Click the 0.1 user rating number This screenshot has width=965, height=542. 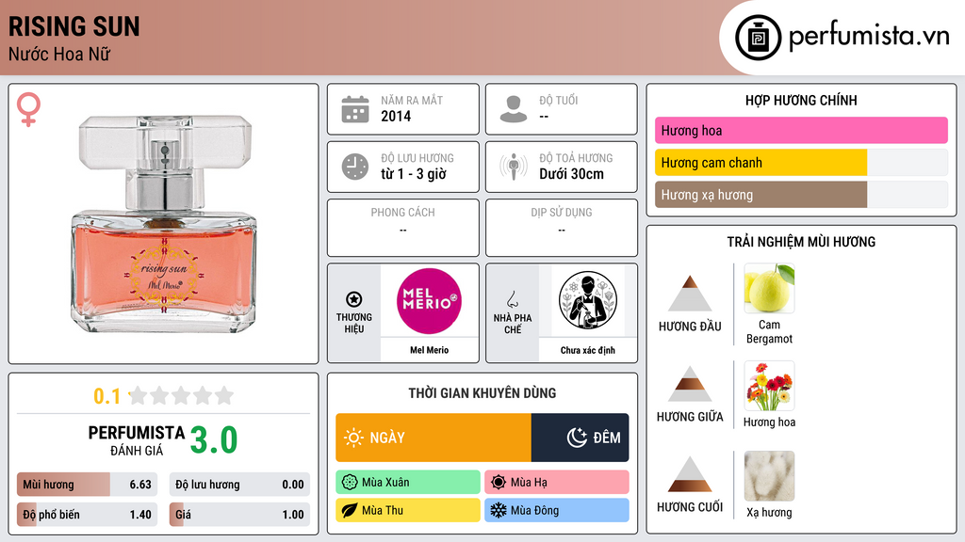click(x=106, y=396)
